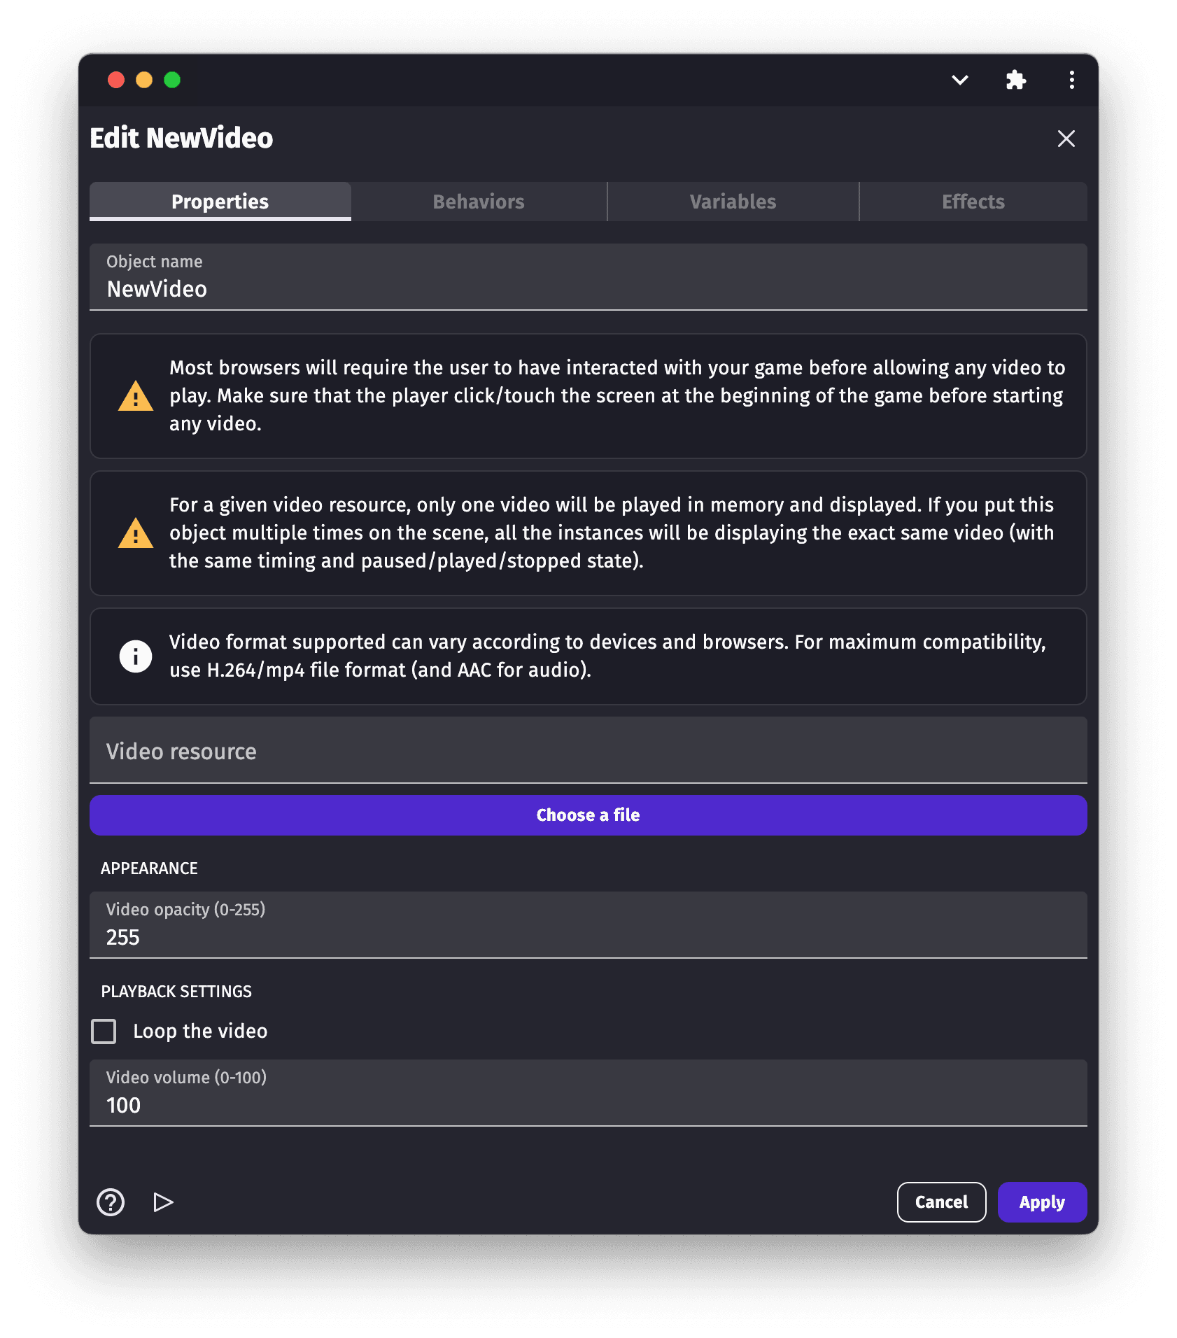Switch to the Variables tab

[733, 202]
